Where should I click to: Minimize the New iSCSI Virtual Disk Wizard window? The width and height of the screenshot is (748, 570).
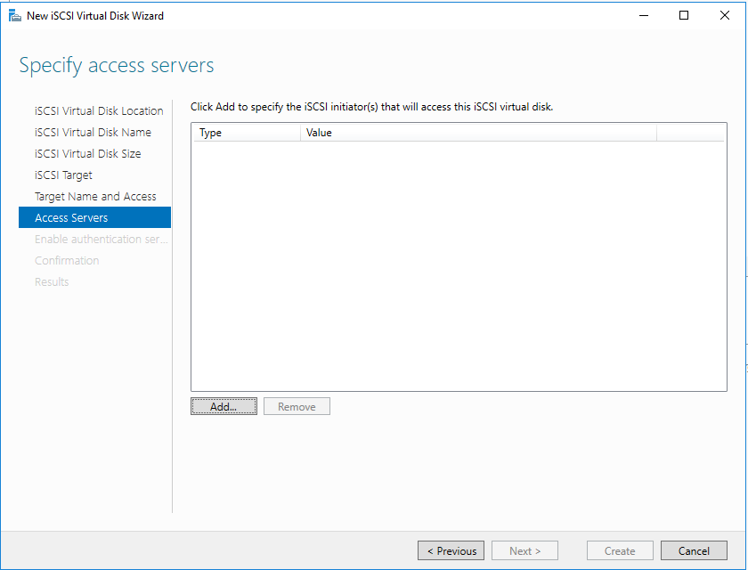[643, 15]
